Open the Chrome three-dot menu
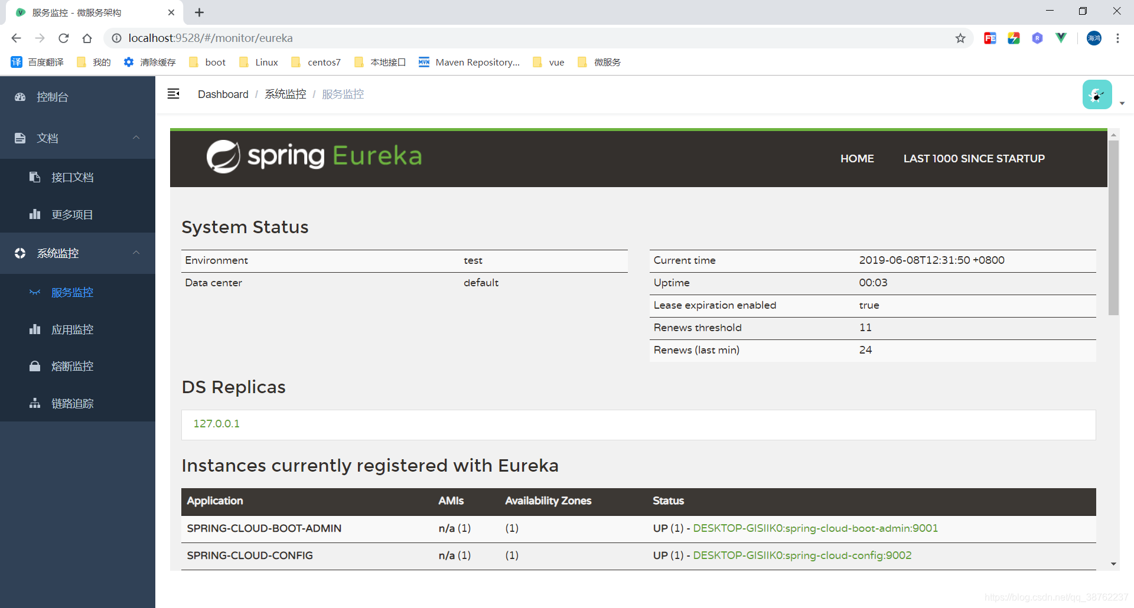Image resolution: width=1134 pixels, height=608 pixels. [x=1117, y=38]
